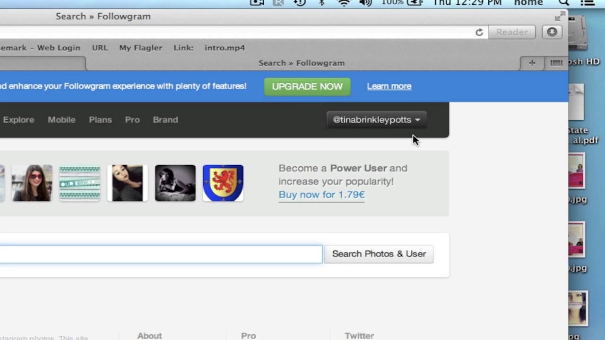Enter full screen with corner arrows icon
605x340 pixels.
(x=560, y=17)
